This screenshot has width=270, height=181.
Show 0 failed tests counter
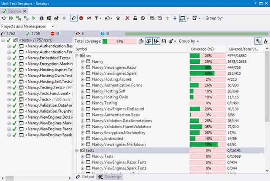(55, 33)
